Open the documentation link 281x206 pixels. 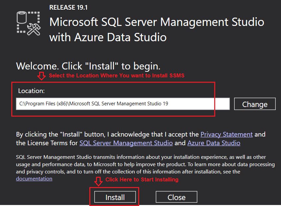pyautogui.click(x=34, y=179)
